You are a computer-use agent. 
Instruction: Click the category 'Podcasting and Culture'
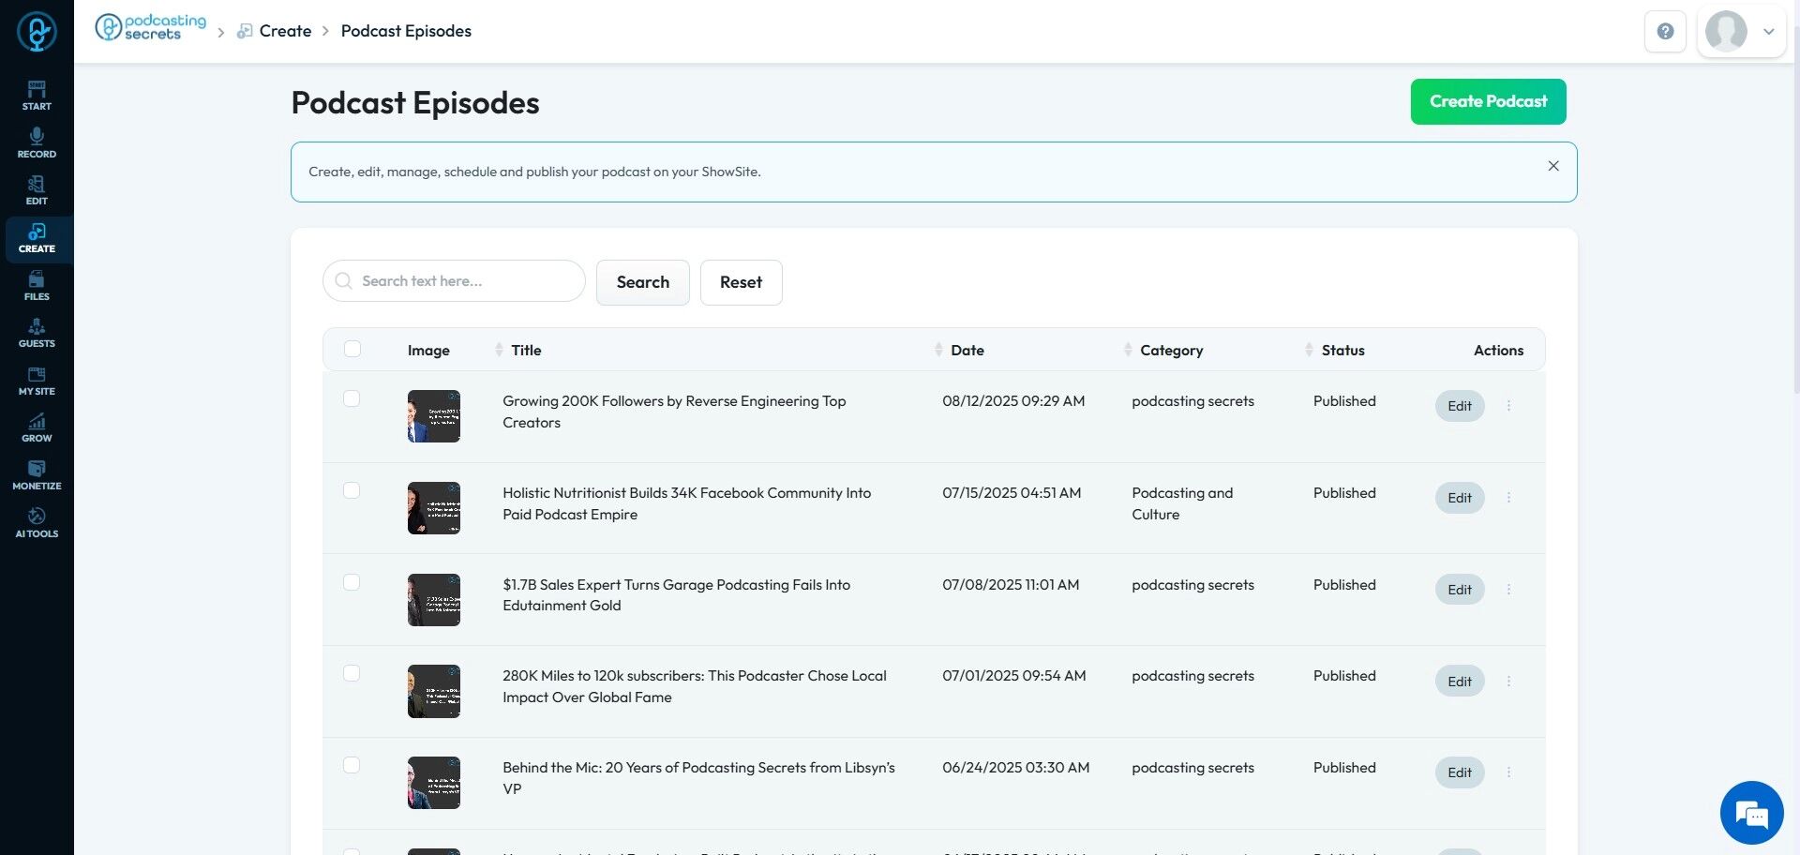[1182, 503]
